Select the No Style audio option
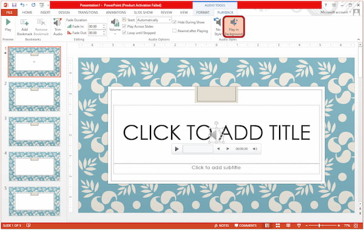Viewport: 364px width, 230px height. (218, 27)
